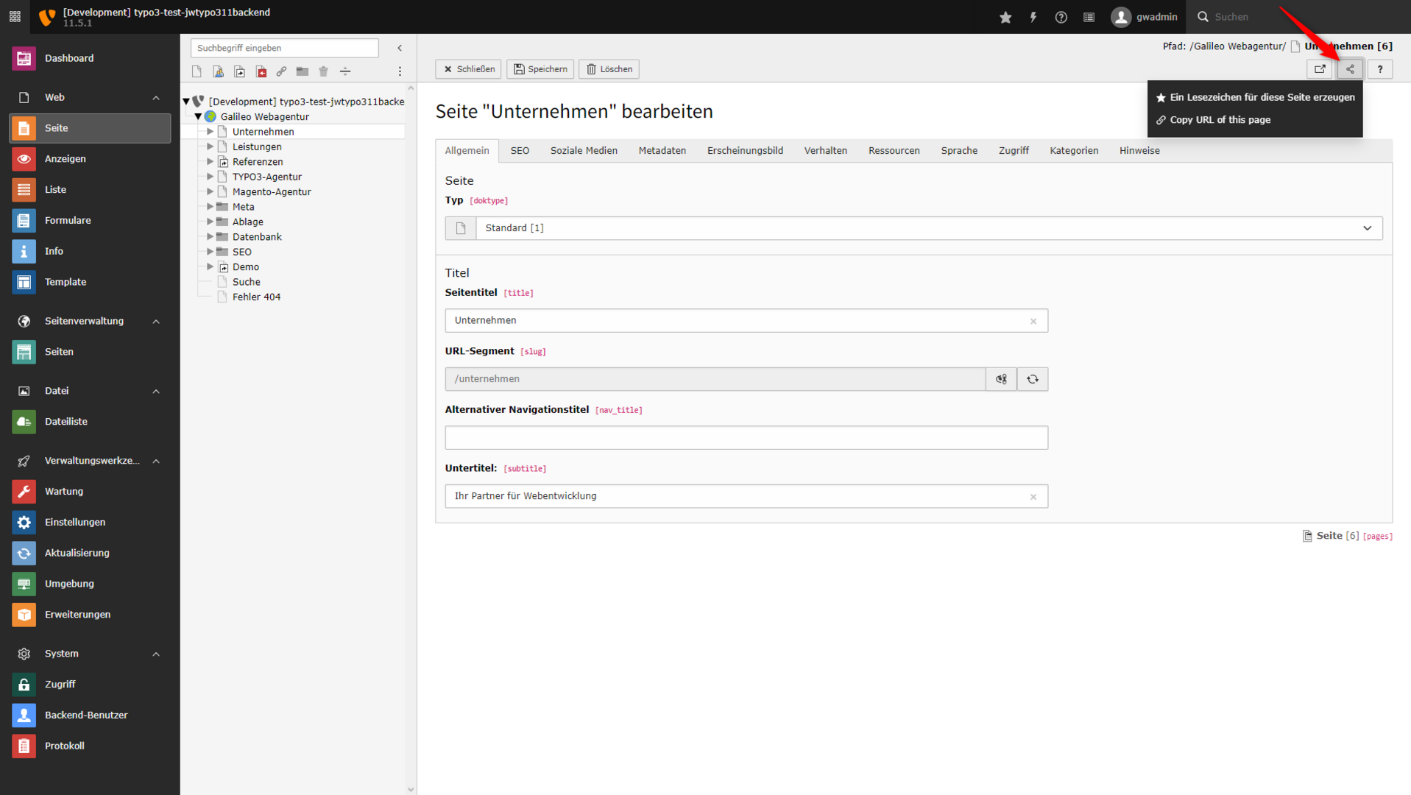Viewport: 1411px width, 795px height.
Task: Open the Typ doktype dropdown
Action: tap(928, 228)
